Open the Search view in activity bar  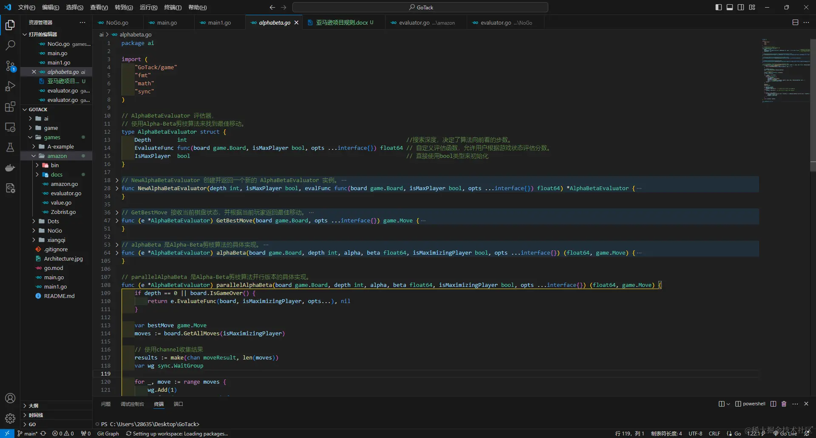(x=10, y=45)
